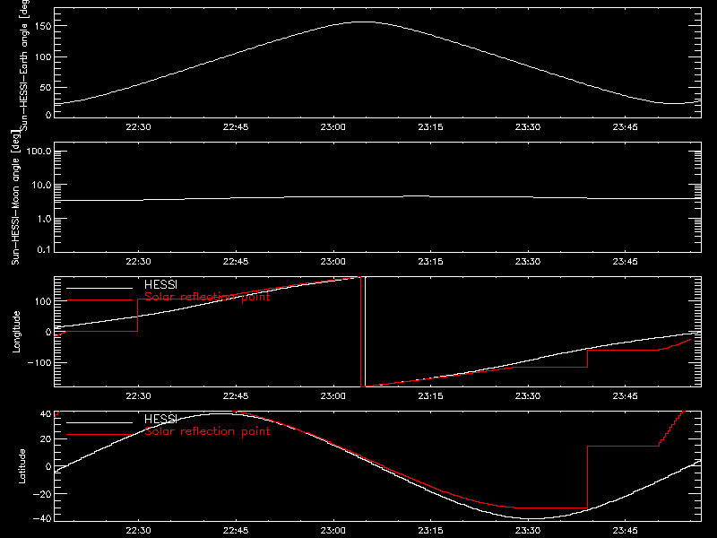Click 23:45 label under Earth angle plot

point(625,127)
